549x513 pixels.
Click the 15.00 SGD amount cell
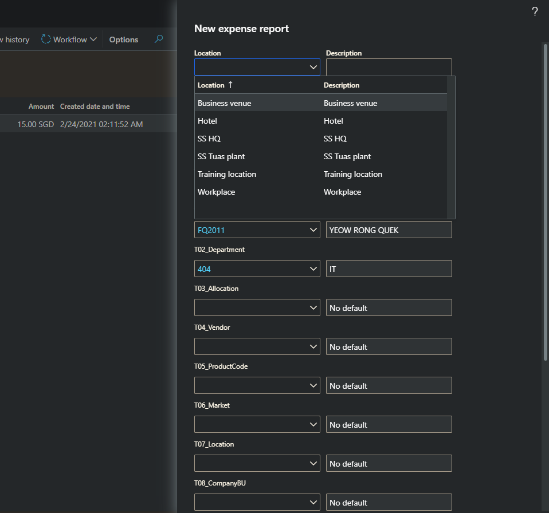36,124
